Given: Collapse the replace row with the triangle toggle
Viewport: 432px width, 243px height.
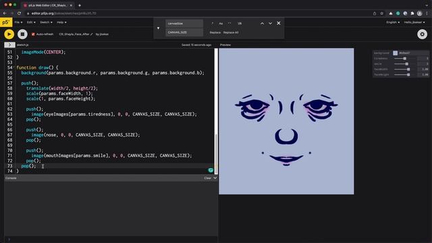Looking at the screenshot, I should tap(158, 28).
